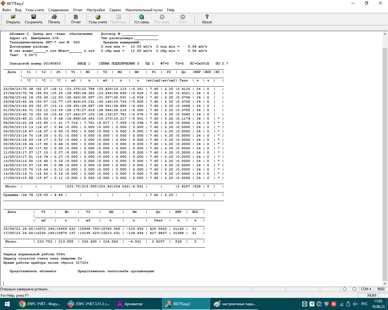Screen dimensions: 388x310
Task: Click scrollbar up arrow in report view
Action: point(385,34)
